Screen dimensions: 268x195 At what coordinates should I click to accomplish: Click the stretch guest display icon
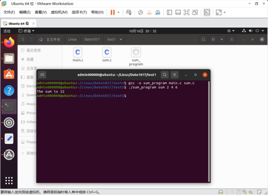click(x=219, y=12)
